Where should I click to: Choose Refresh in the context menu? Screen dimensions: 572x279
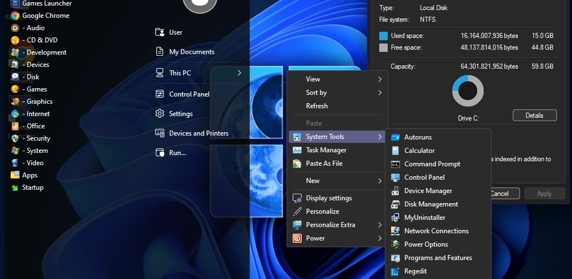tap(337, 106)
